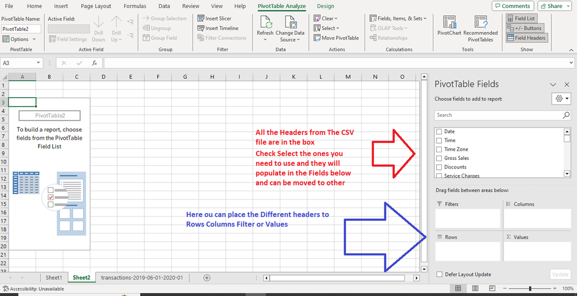The image size is (580, 296).
Task: Click the Comments button
Action: pyautogui.click(x=512, y=6)
